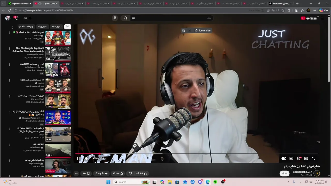This screenshot has height=186, width=331.
Task: Open the YouTube notifications bell
Action: 16,18
